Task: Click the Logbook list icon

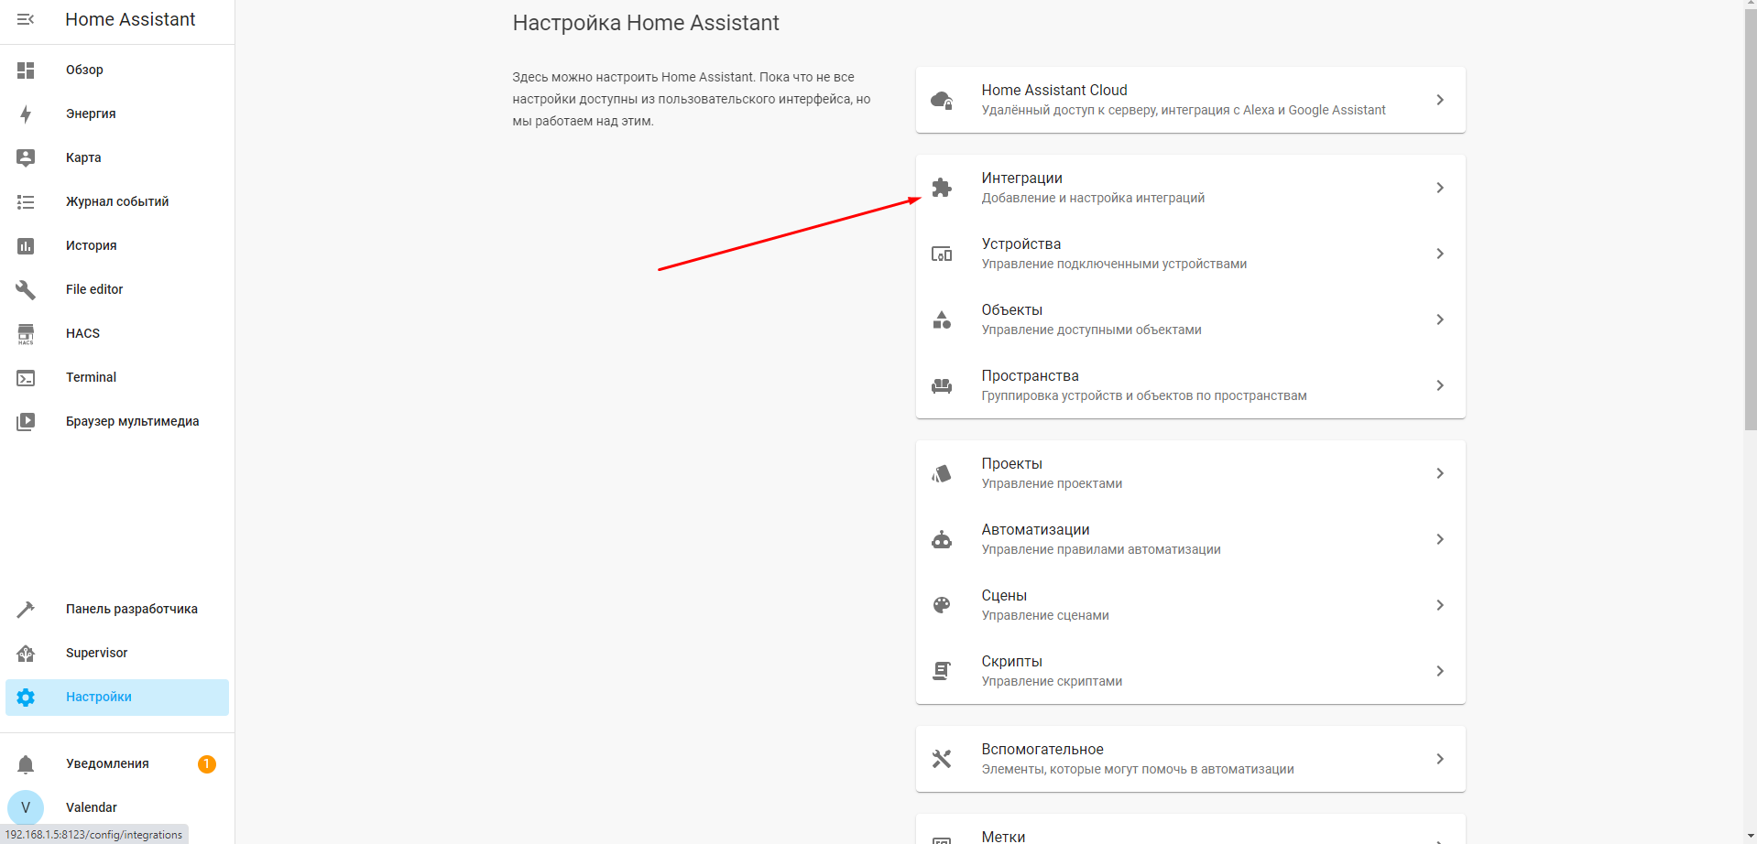Action: tap(26, 201)
